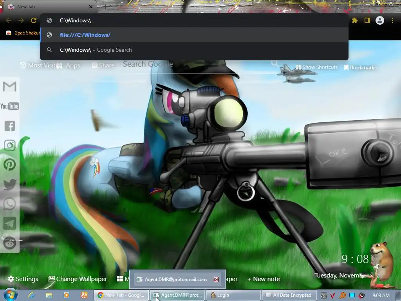401x301 pixels.
Task: Click Show Shortcuts
Action: click(x=316, y=67)
